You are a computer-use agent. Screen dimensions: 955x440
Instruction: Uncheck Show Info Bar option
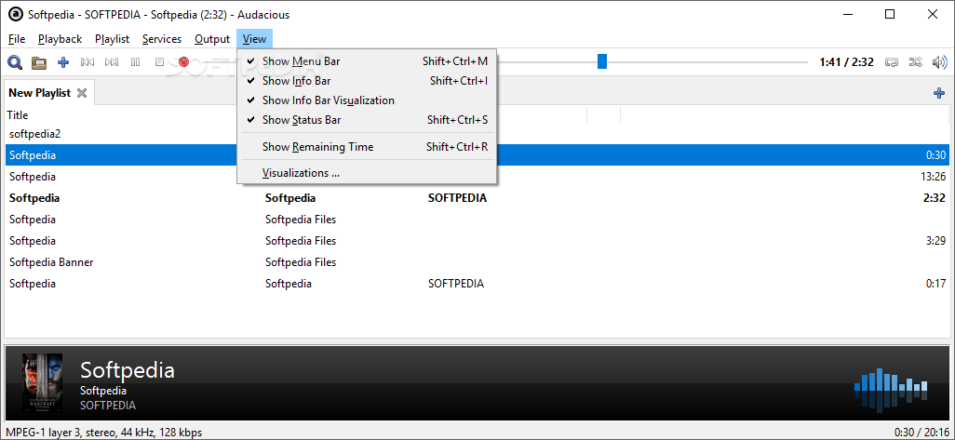pos(368,81)
